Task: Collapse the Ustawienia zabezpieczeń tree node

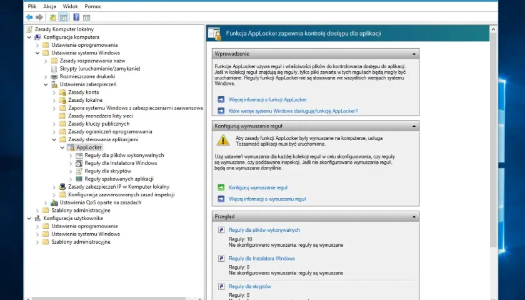Action: (x=46, y=84)
